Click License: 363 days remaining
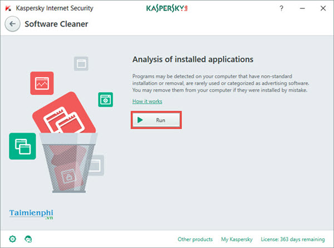 pos(293,239)
